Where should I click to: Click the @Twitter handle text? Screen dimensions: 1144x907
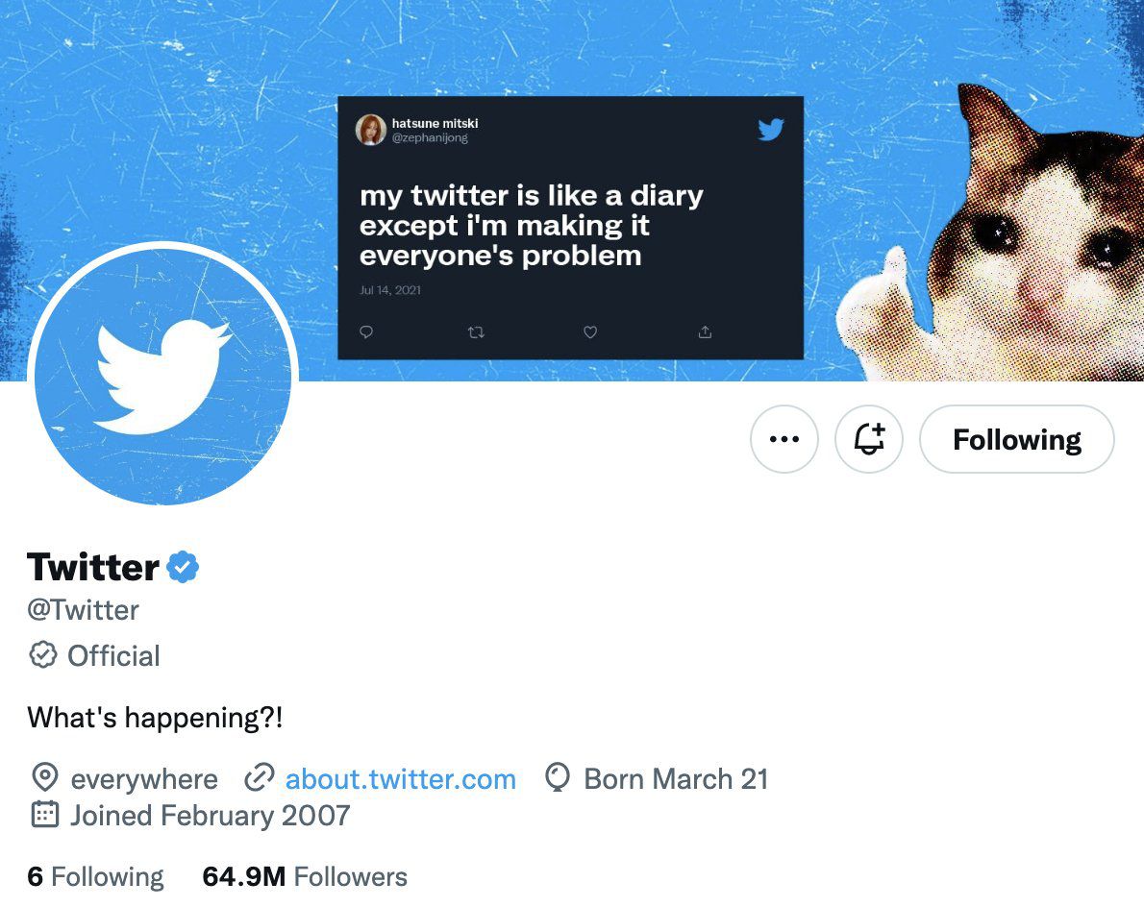click(x=83, y=609)
